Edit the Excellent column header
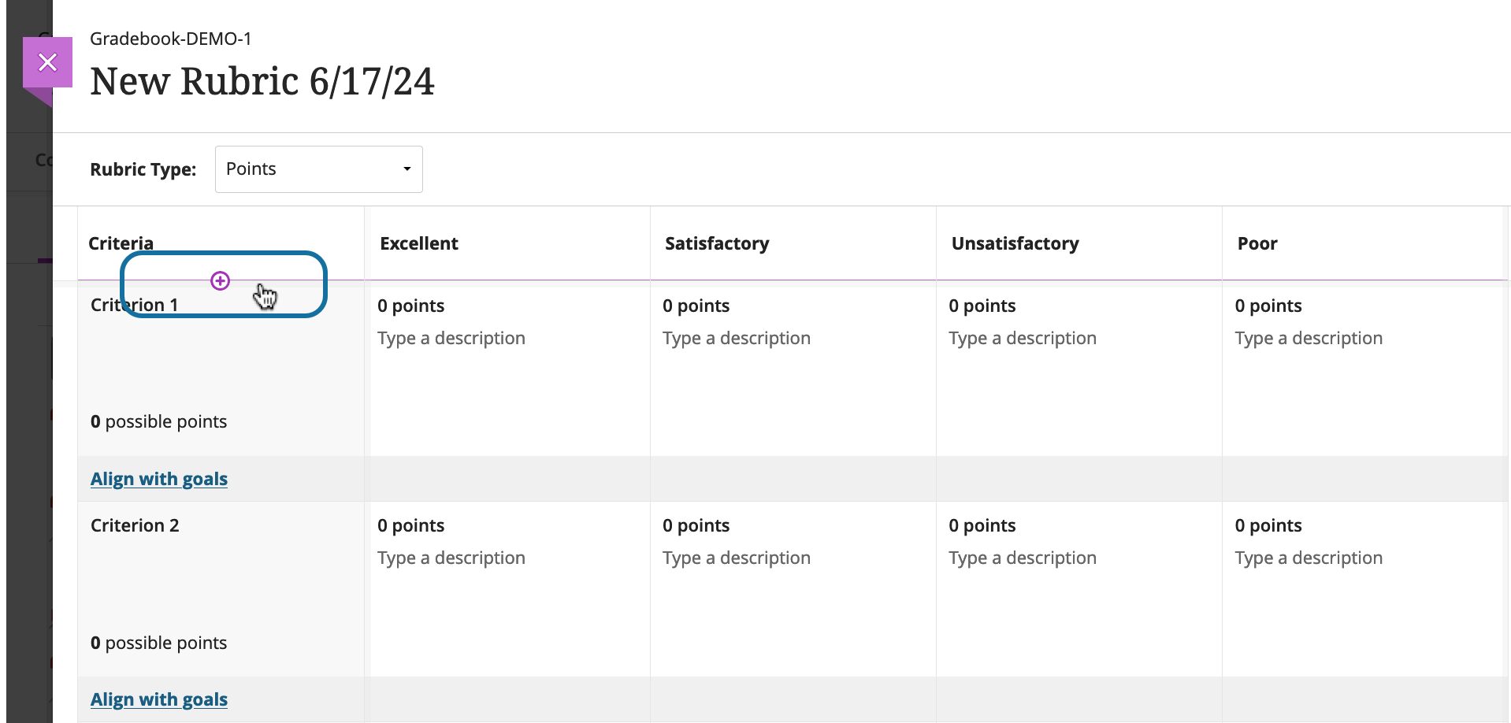 tap(418, 243)
